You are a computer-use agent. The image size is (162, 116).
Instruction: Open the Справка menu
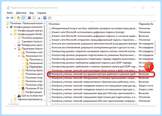[x=41, y=13]
